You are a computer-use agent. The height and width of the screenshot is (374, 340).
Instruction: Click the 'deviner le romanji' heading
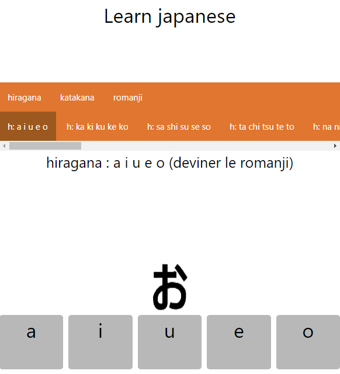(170, 163)
